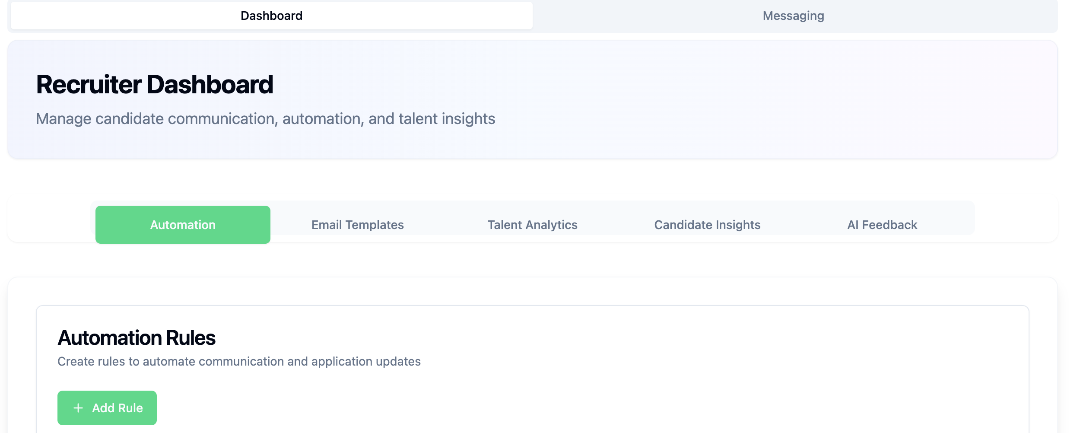The height and width of the screenshot is (433, 1080).
Task: Switch to the Dashboard top tab
Action: click(x=271, y=16)
